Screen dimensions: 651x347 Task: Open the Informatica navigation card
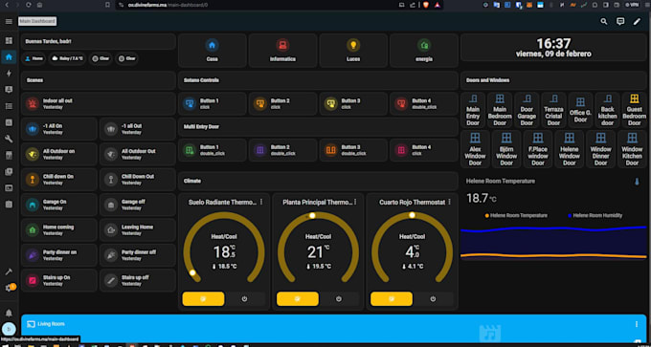click(282, 51)
